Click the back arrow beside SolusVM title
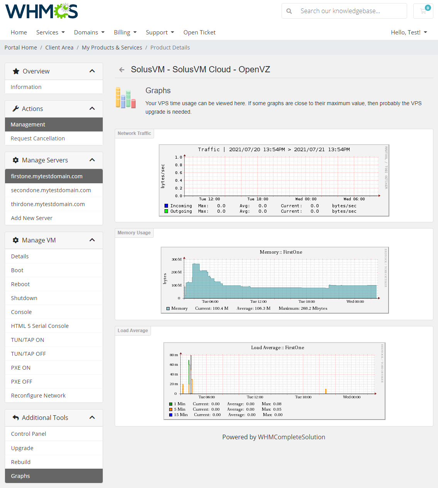This screenshot has width=438, height=488. click(x=122, y=70)
